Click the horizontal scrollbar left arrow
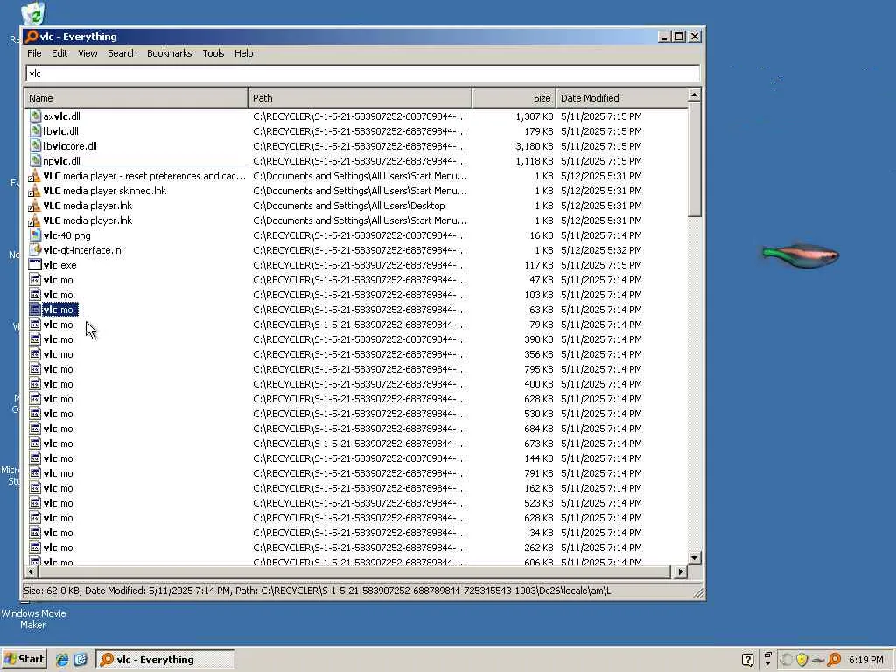Viewport: 896px width, 672px height. pos(31,571)
